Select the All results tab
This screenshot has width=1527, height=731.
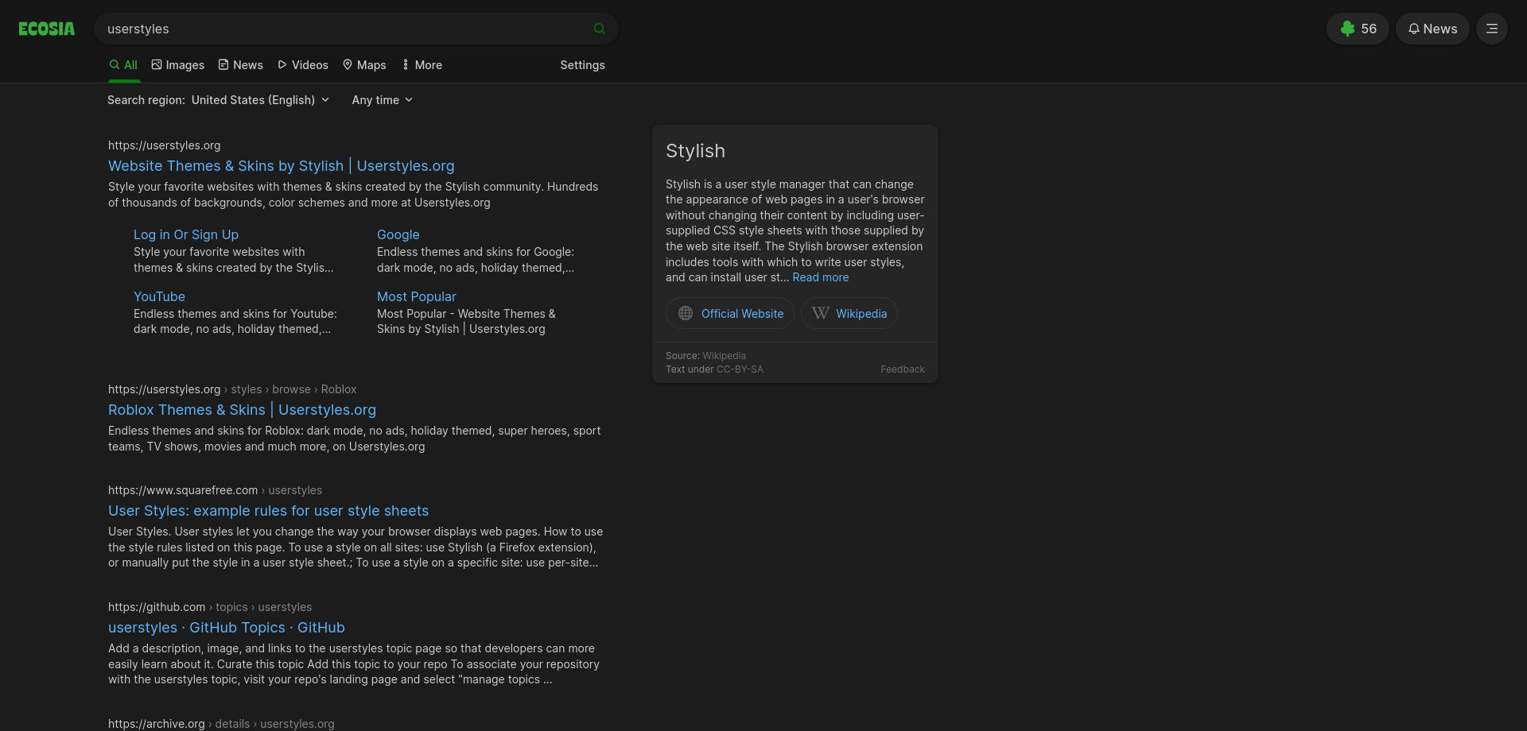(x=123, y=65)
